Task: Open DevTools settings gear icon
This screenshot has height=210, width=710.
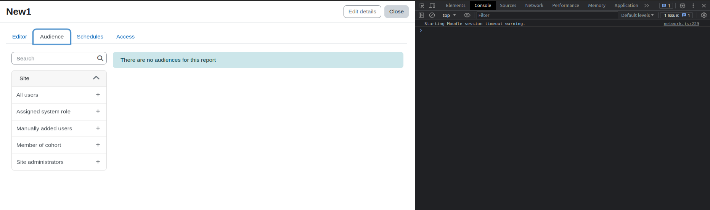Action: (683, 6)
